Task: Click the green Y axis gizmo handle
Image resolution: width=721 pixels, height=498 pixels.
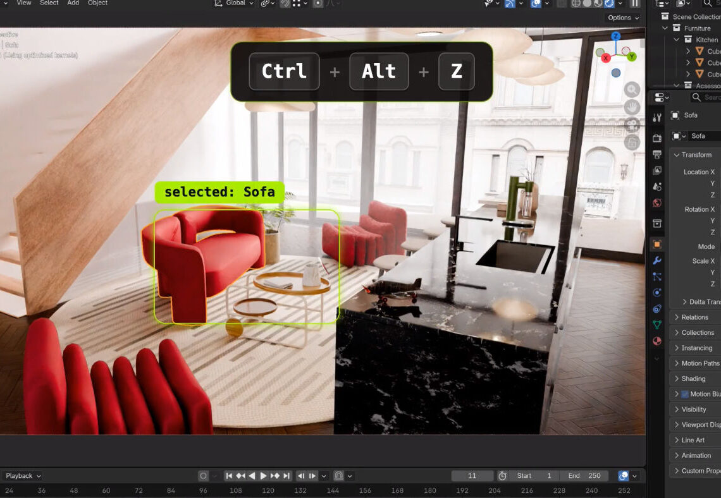Action: (x=632, y=56)
